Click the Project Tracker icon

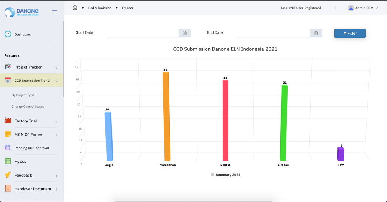pyautogui.click(x=8, y=67)
